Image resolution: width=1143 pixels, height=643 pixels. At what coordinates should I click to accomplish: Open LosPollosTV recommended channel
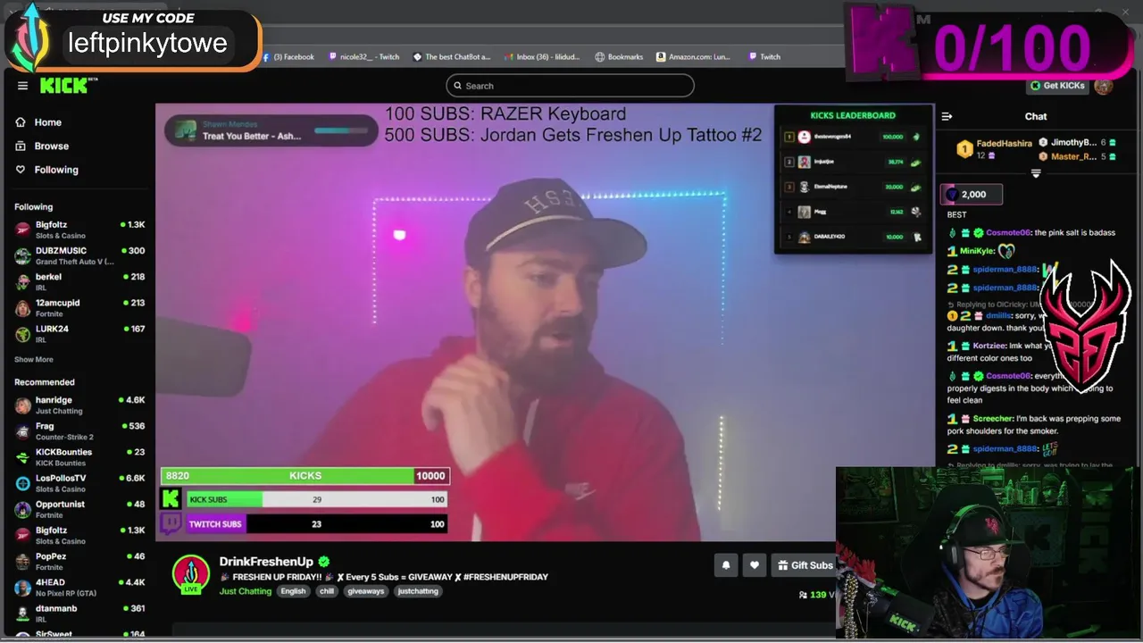pos(79,483)
